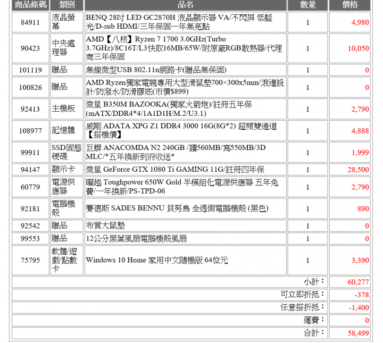Click the discount amount -378
The height and width of the screenshot is (343, 383).
point(362,295)
